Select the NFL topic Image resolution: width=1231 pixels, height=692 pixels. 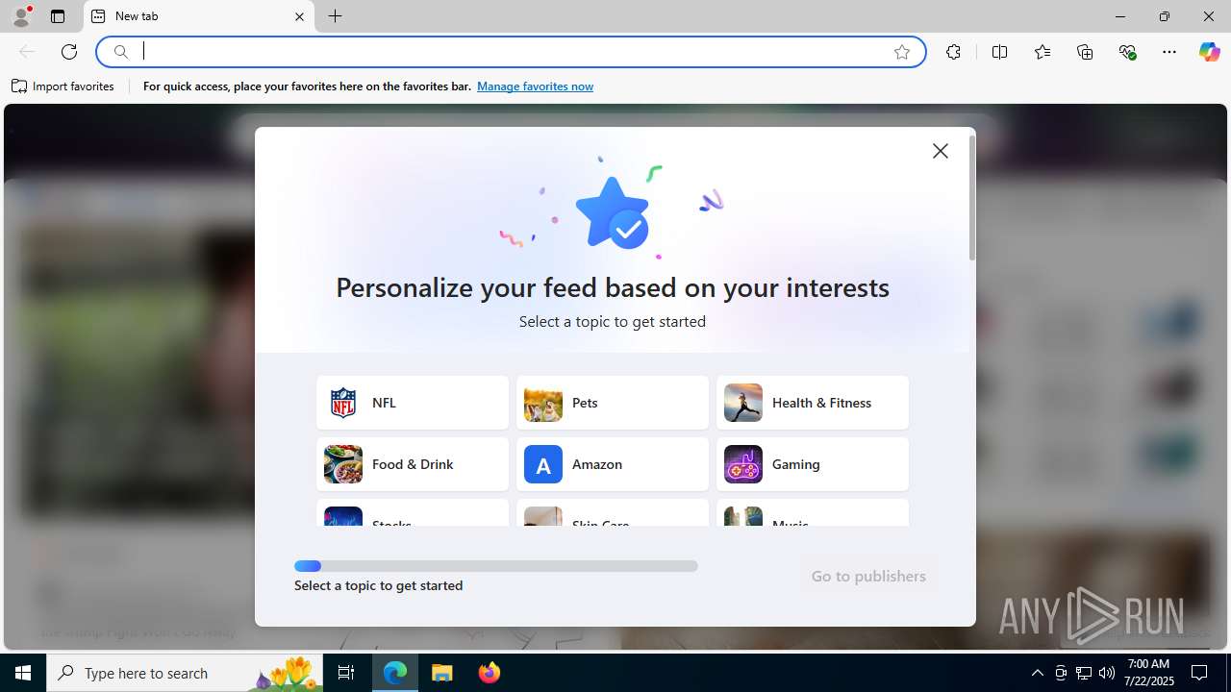tap(413, 403)
